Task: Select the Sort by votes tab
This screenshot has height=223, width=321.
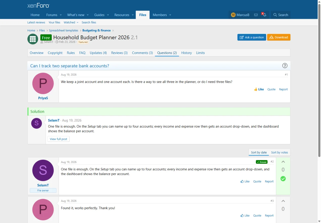Action: [279, 152]
